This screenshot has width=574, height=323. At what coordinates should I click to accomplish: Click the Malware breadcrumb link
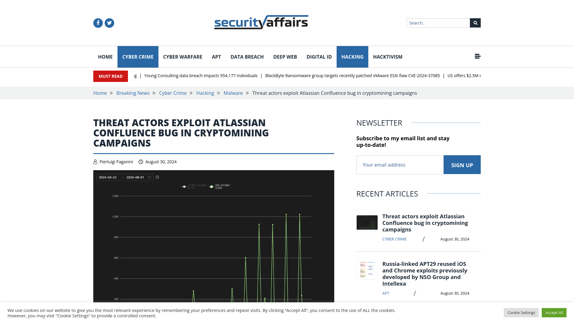coord(233,93)
